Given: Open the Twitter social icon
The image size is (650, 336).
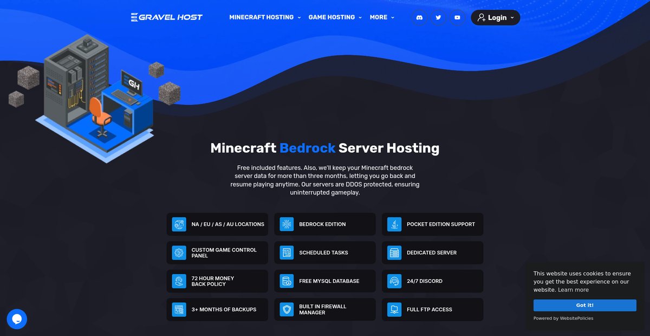Looking at the screenshot, I should pyautogui.click(x=438, y=17).
